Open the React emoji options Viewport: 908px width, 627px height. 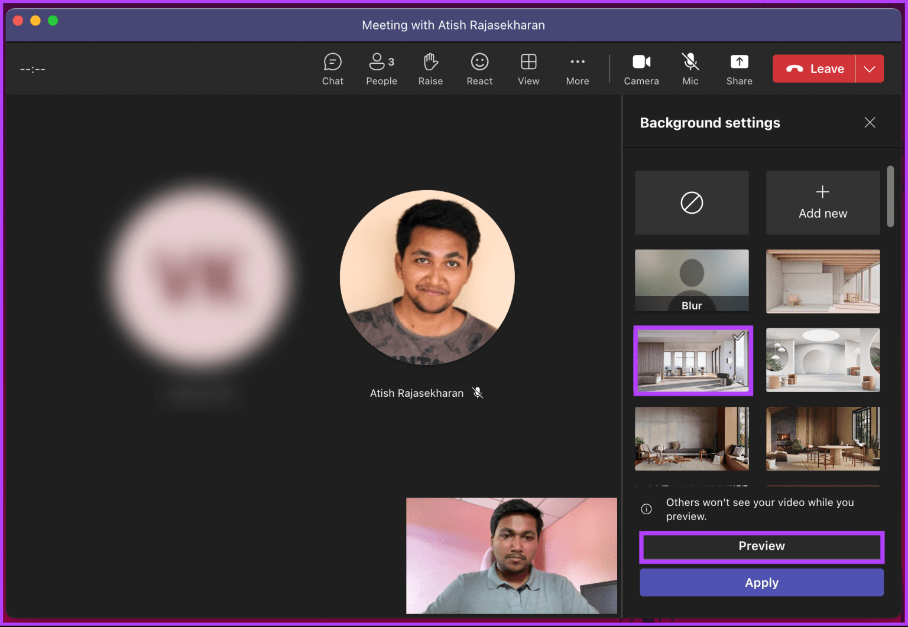[x=479, y=68]
